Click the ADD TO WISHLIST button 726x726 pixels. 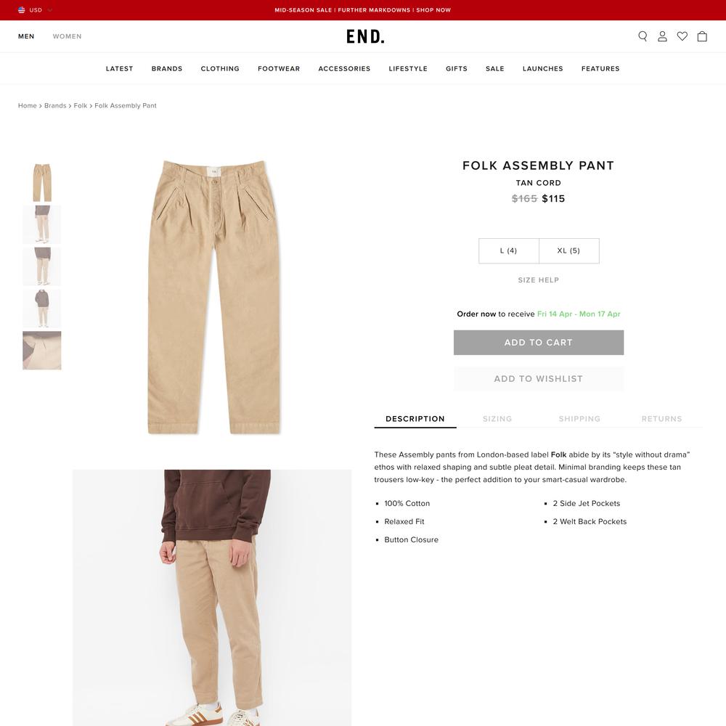click(539, 379)
